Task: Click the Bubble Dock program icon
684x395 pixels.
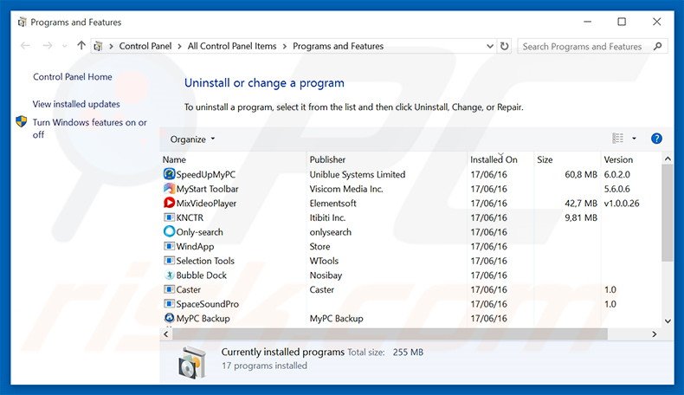Action: (169, 275)
